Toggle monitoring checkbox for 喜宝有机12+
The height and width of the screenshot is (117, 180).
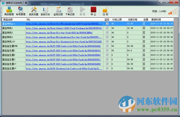tap(107, 41)
